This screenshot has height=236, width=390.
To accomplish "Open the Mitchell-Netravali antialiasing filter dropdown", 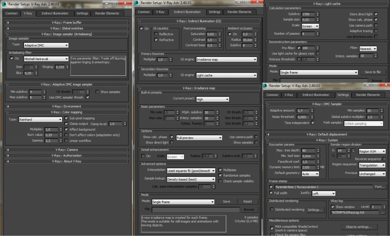I will (46, 59).
